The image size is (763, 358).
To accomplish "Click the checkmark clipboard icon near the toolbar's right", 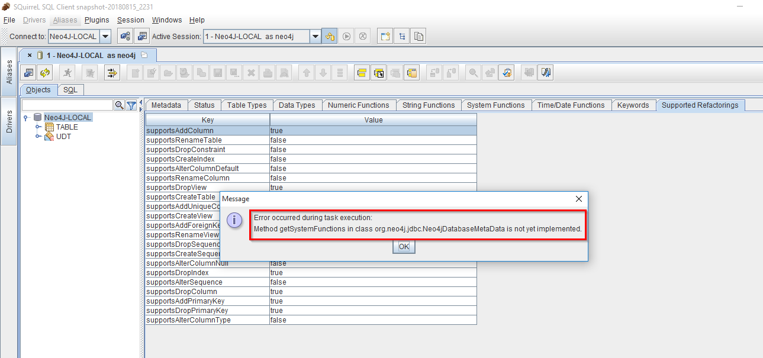I will point(507,72).
